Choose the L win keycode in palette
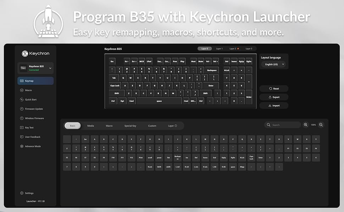The image size is (344, 212). coord(196,167)
